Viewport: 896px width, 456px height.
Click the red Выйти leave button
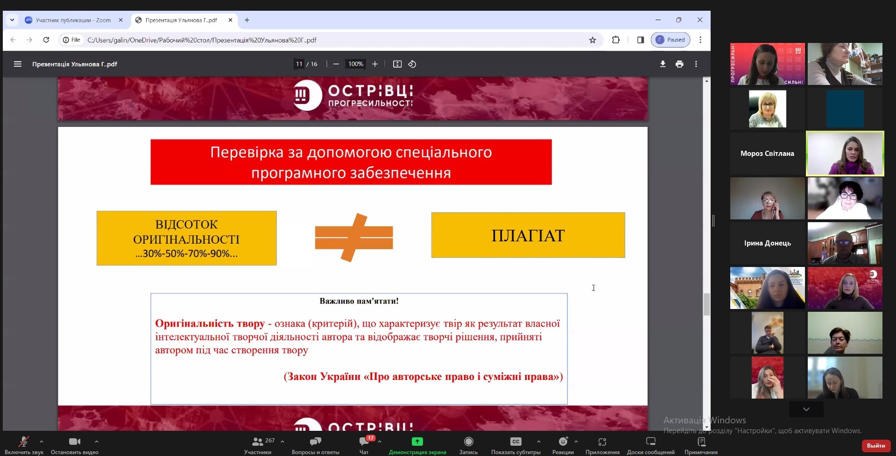click(x=876, y=446)
